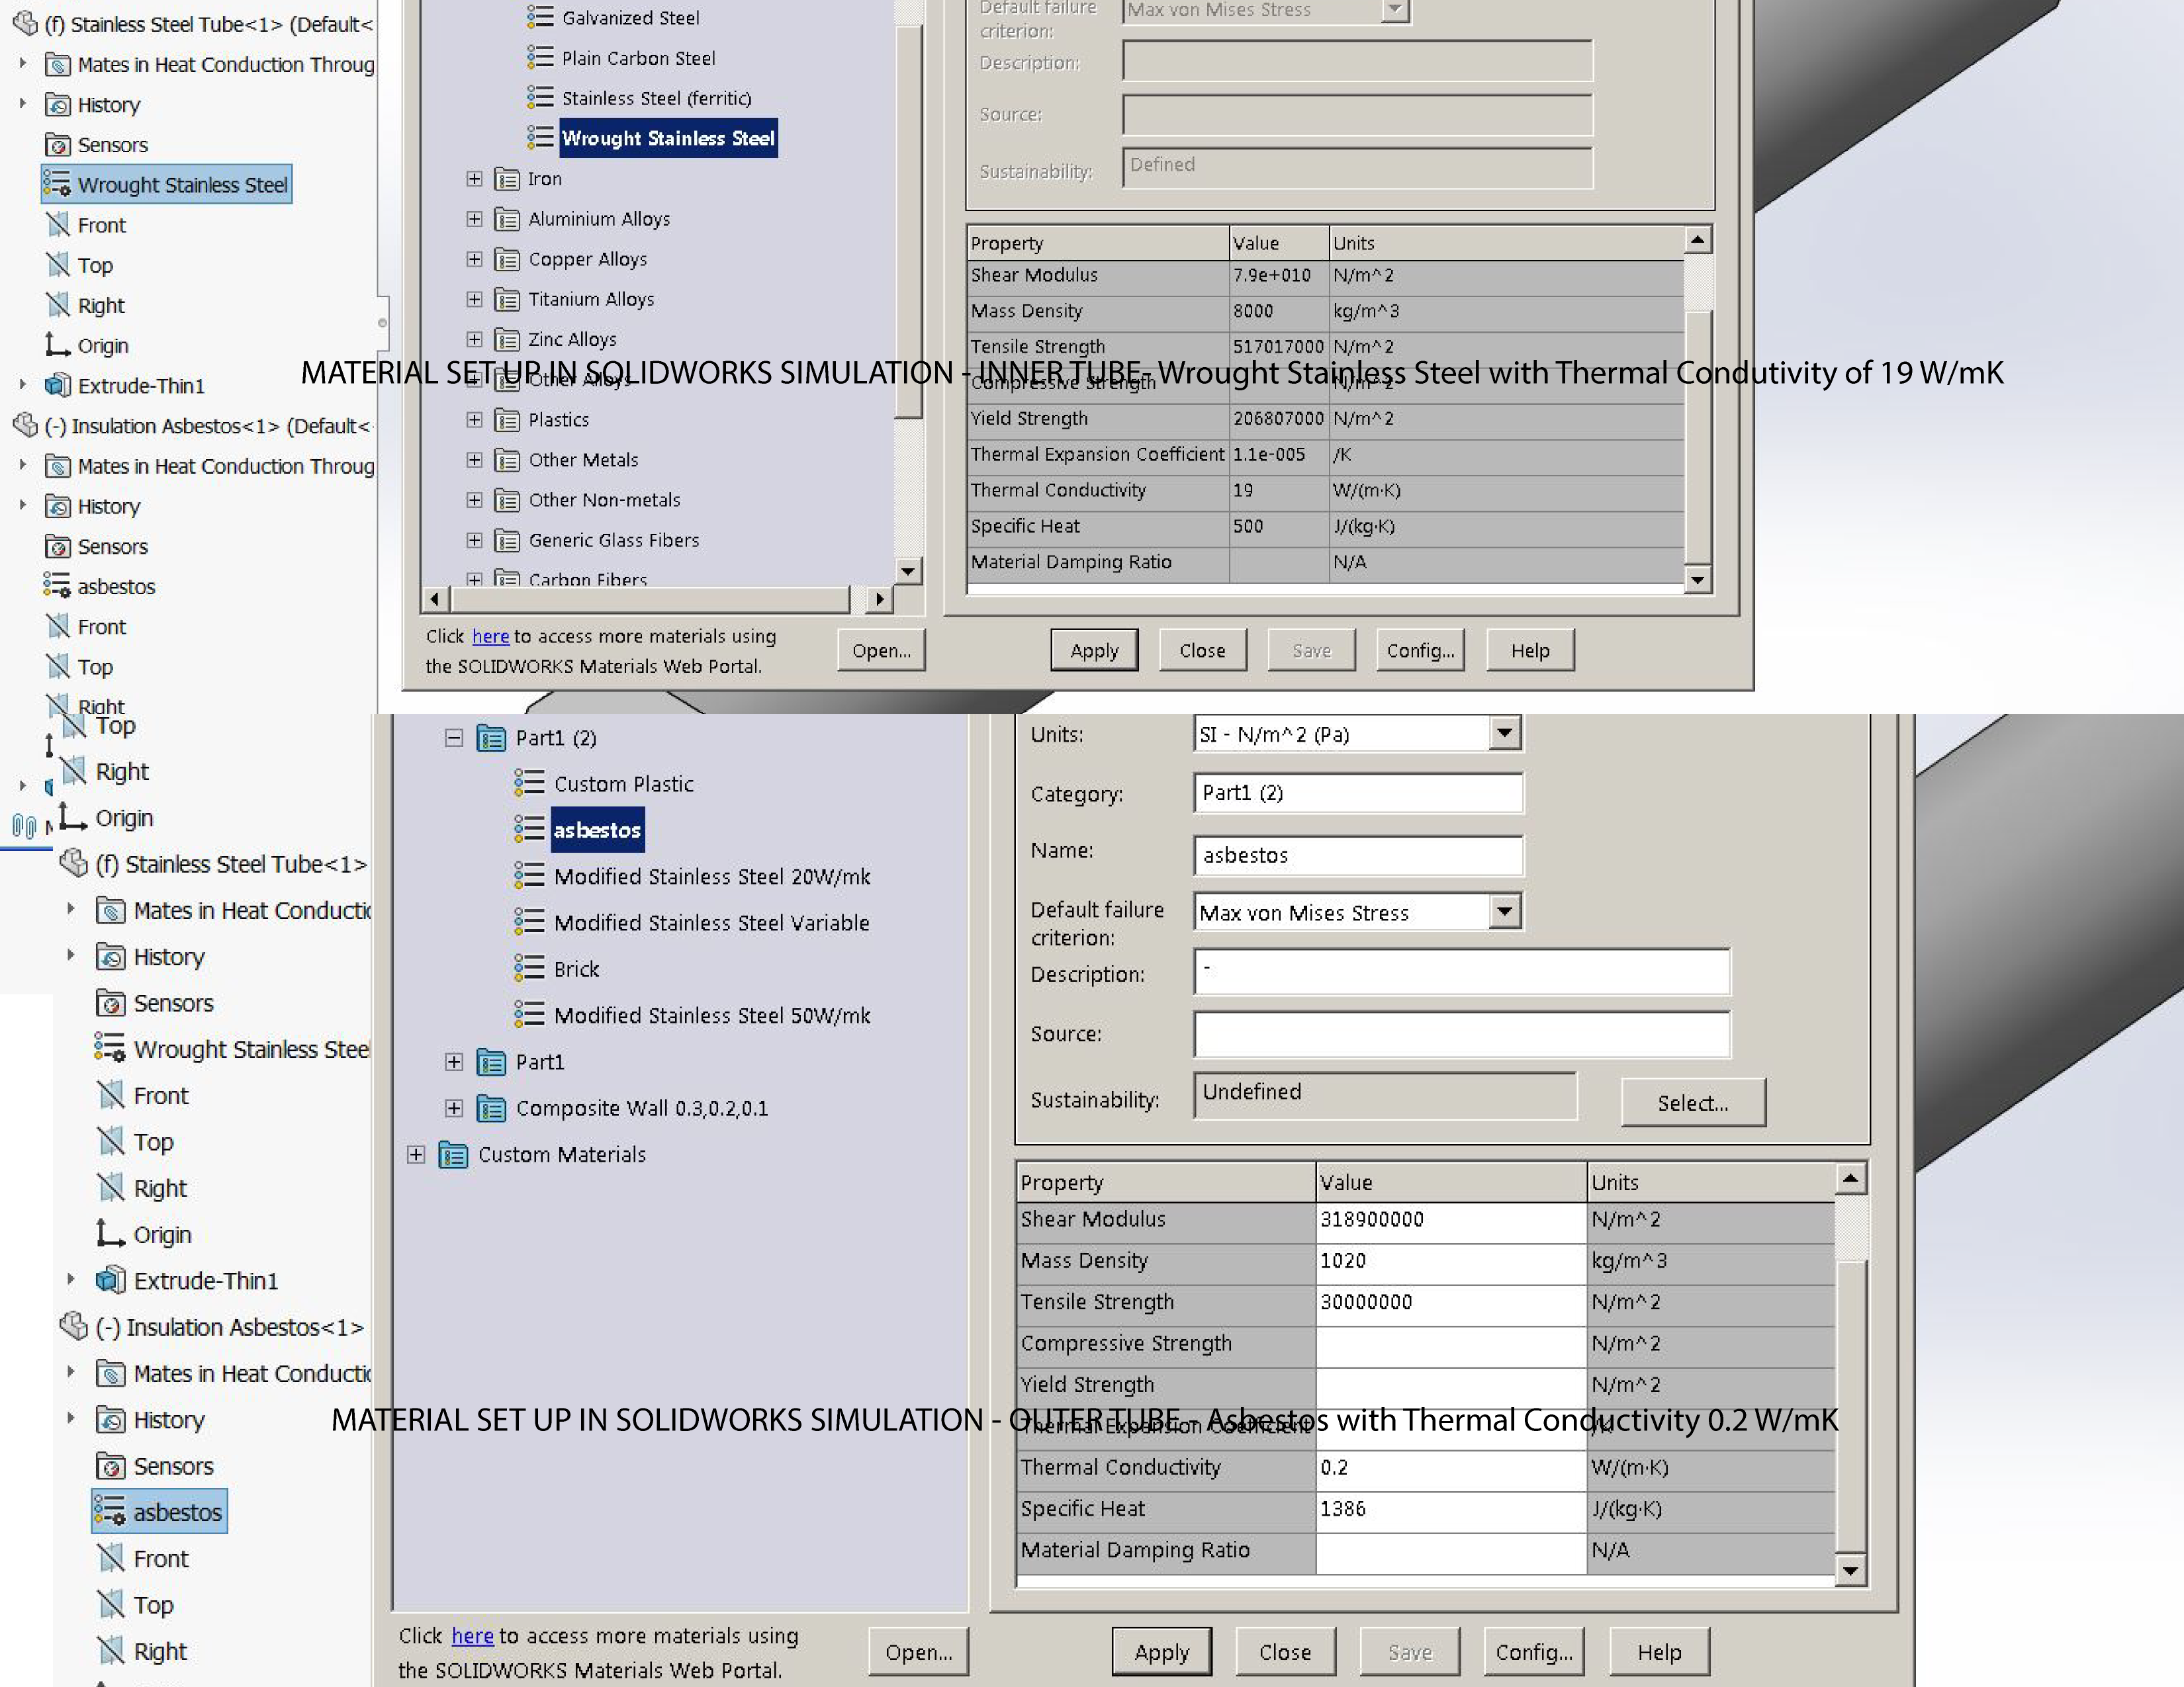Click Close in the Wrought Stainless Steel dialog
Image resolution: width=2184 pixels, height=1687 pixels.
(1202, 650)
